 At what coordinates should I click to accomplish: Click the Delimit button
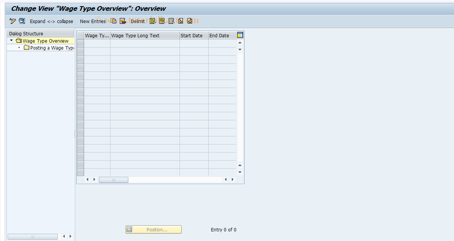(137, 22)
